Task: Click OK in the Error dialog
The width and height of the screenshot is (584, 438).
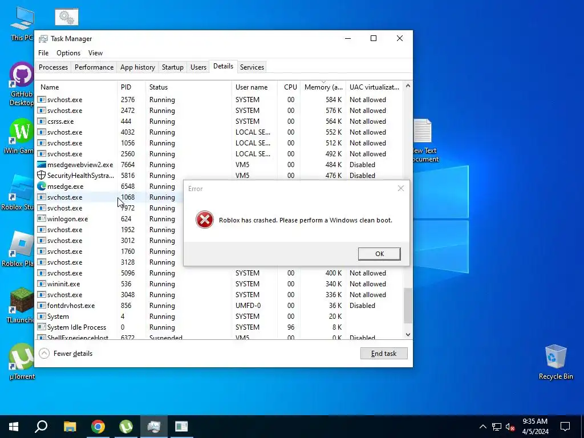Action: point(379,254)
